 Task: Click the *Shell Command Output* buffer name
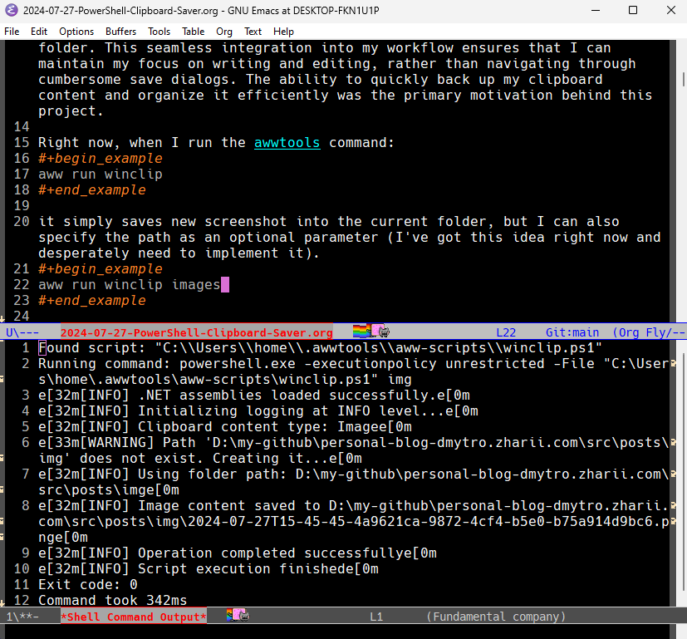pyautogui.click(x=133, y=617)
